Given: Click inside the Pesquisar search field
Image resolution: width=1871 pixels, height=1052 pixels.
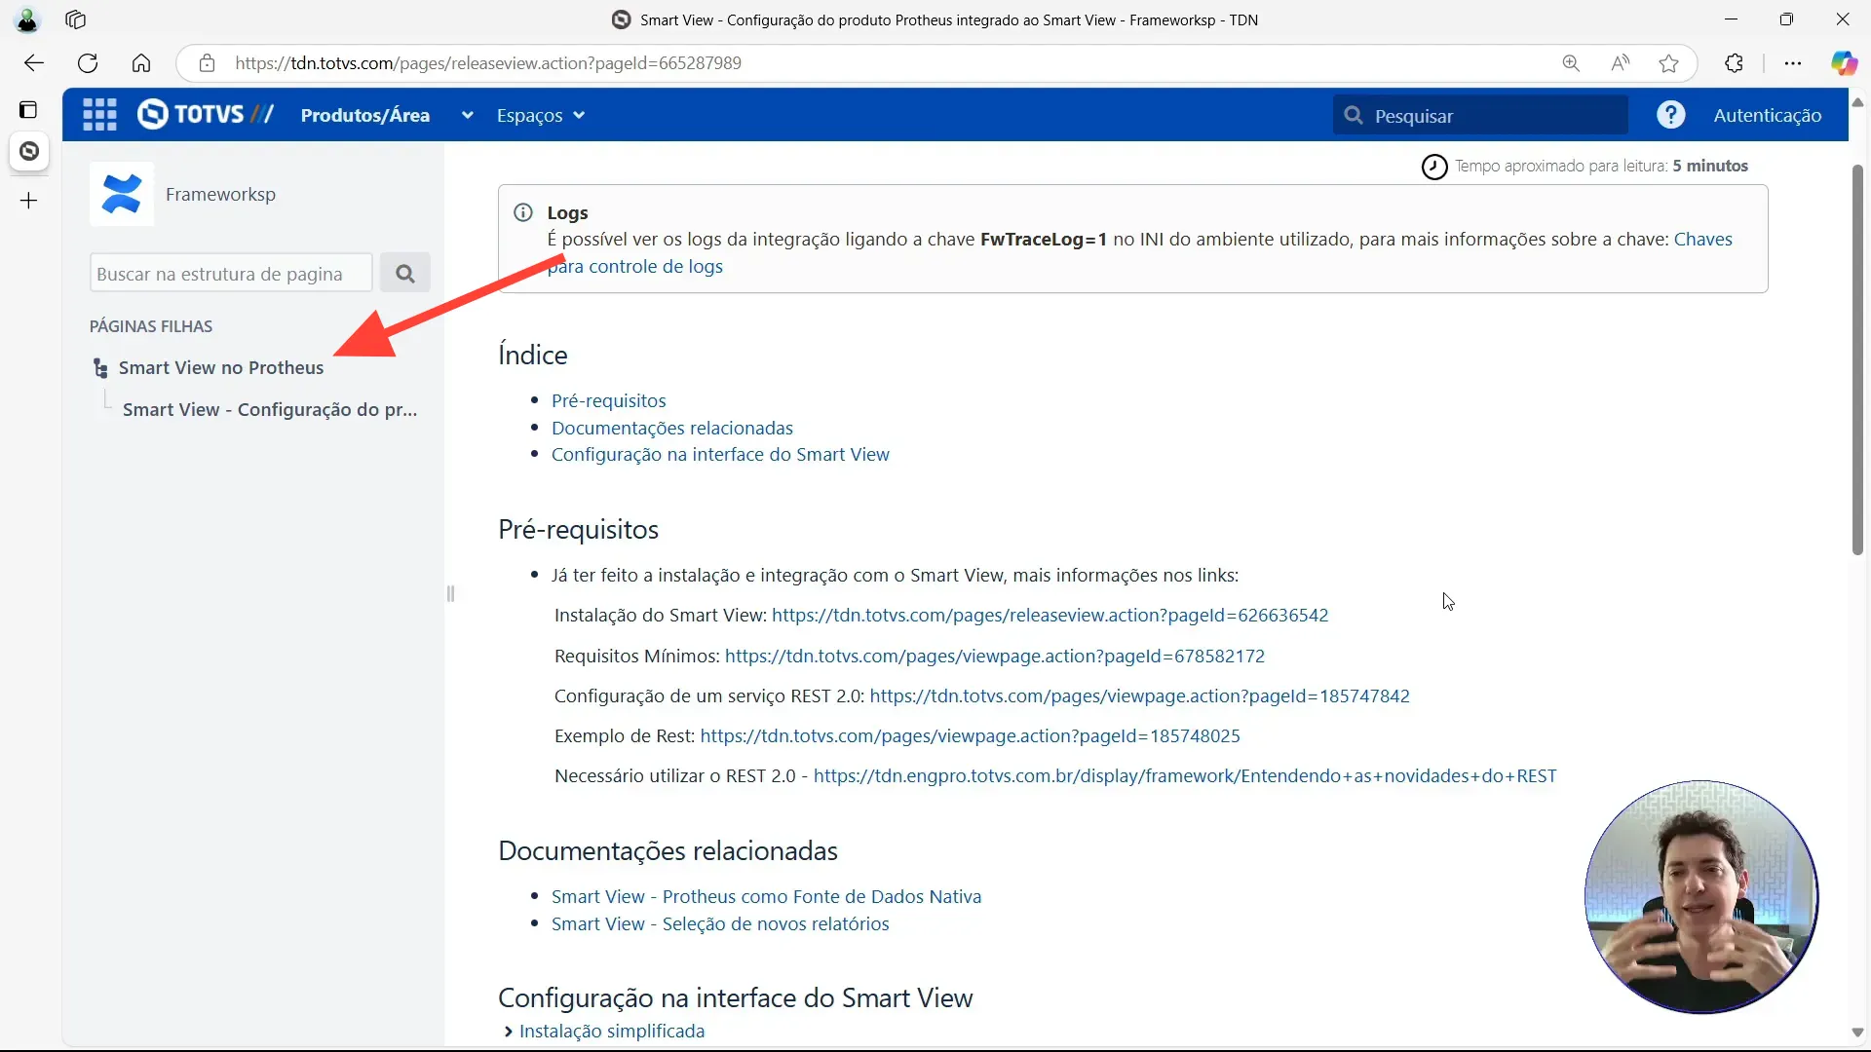Looking at the screenshot, I should pyautogui.click(x=1481, y=114).
